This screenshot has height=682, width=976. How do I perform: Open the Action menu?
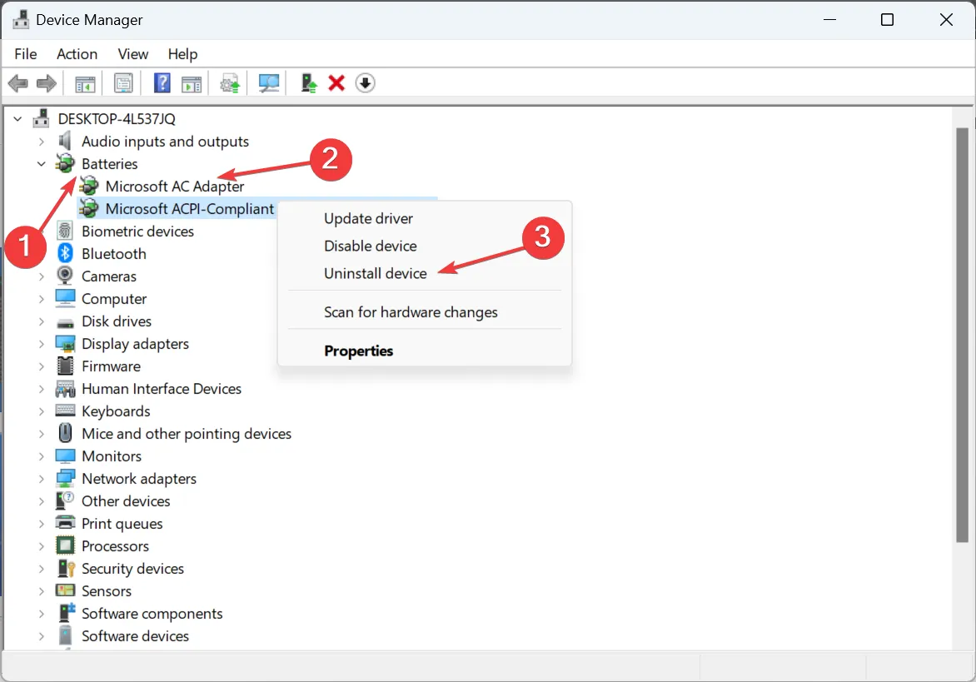tap(77, 54)
